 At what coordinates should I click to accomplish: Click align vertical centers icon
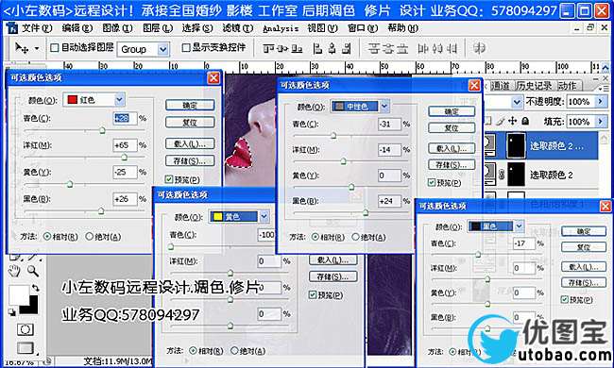[282, 48]
